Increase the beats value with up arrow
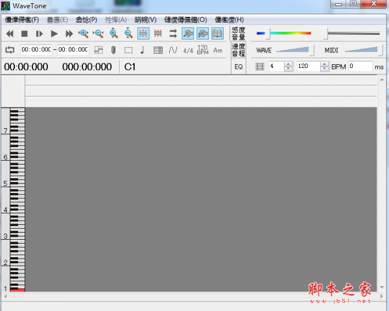 [x=288, y=64]
